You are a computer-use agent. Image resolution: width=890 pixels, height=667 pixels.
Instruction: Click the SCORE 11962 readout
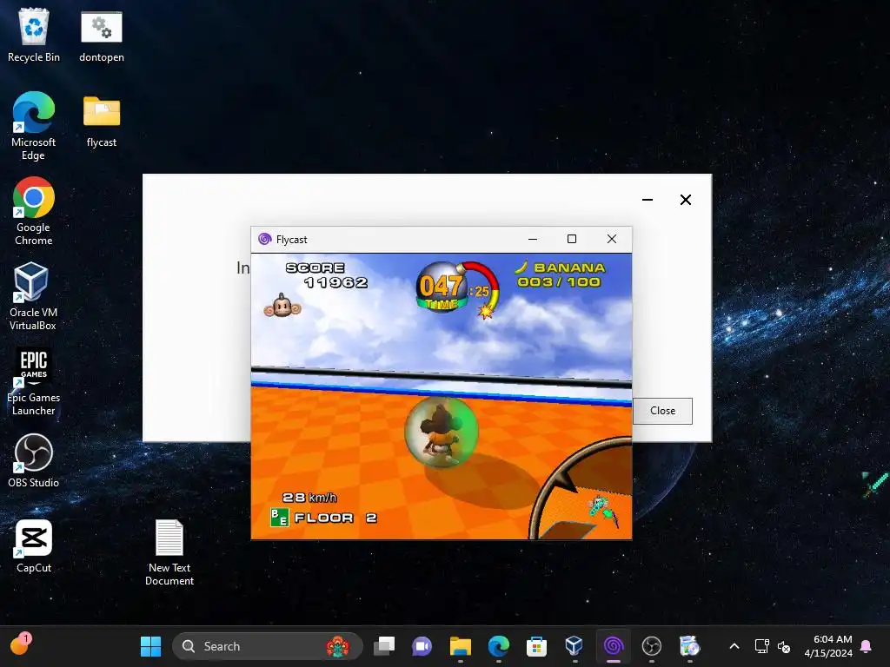[x=327, y=275]
